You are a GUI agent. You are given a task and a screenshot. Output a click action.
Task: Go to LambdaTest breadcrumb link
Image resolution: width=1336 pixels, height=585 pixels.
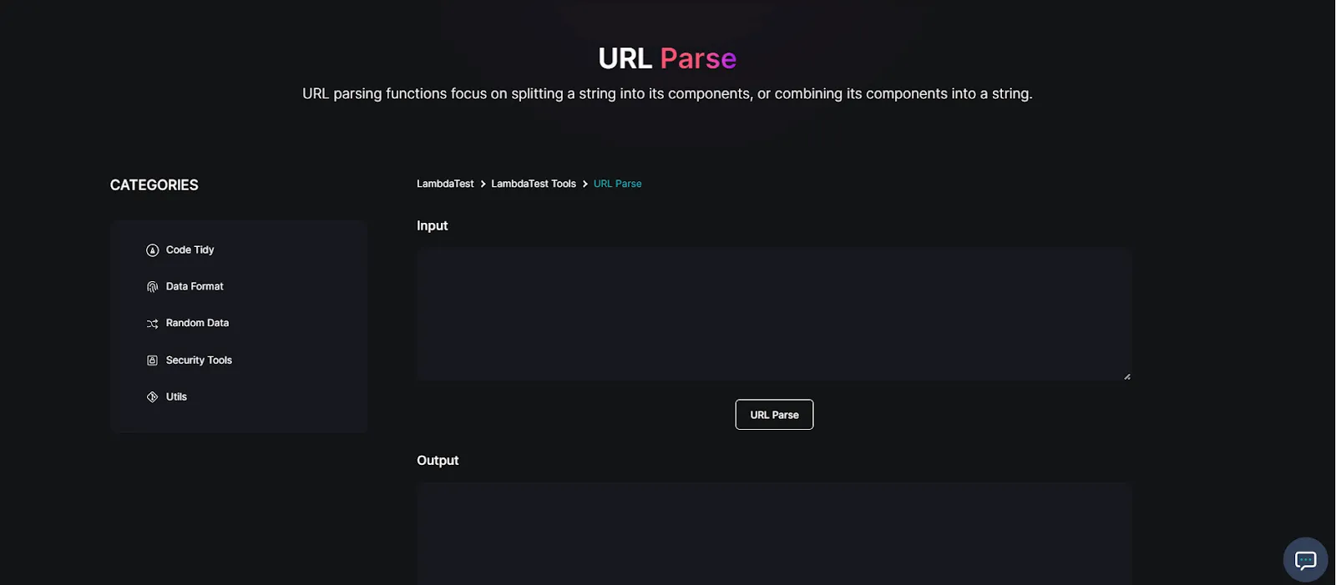[445, 184]
